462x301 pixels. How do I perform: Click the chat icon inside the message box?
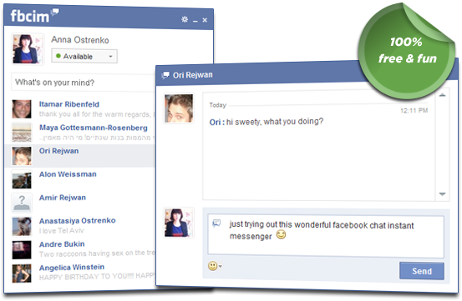[216, 223]
